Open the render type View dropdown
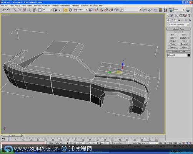Screen dimensions: 193x154 point(179,10)
